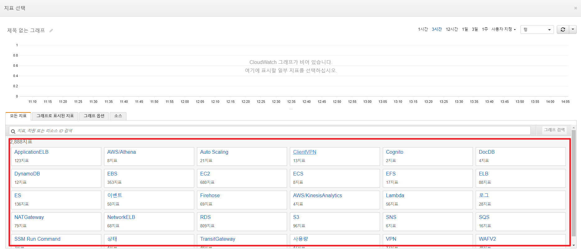Expand the 사용자 지정 time range dropdown

click(503, 29)
